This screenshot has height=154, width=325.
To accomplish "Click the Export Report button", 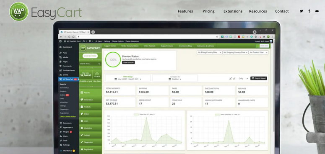I will point(259,78).
